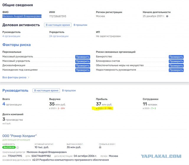Click 'на 0 руб.' debt amount
Screen dimensions: 189x165
tap(6, 124)
